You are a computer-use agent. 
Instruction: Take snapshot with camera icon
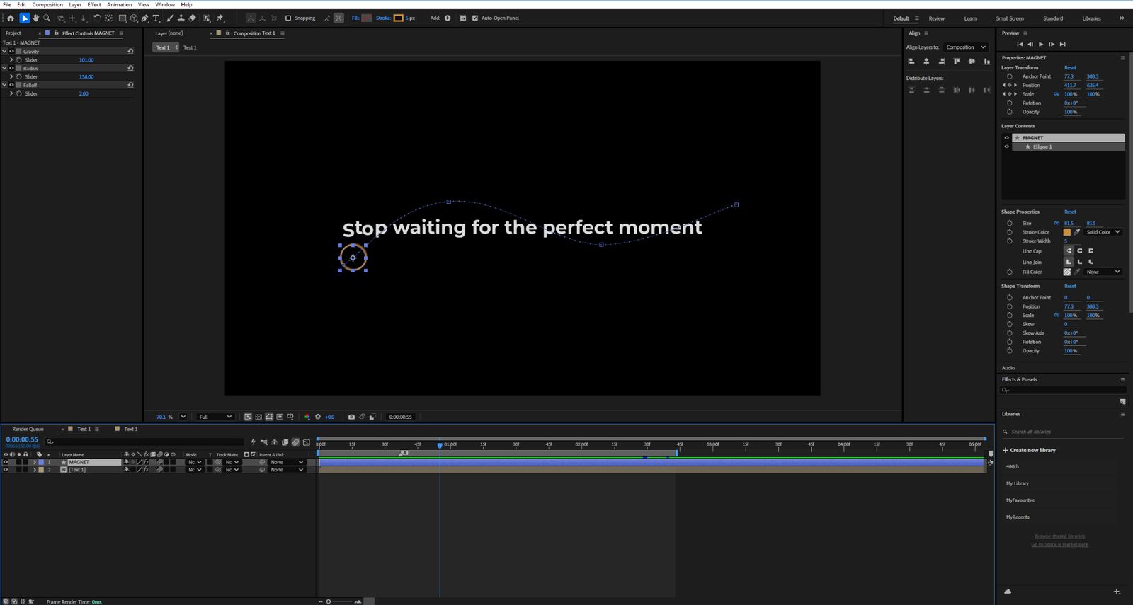tap(351, 417)
